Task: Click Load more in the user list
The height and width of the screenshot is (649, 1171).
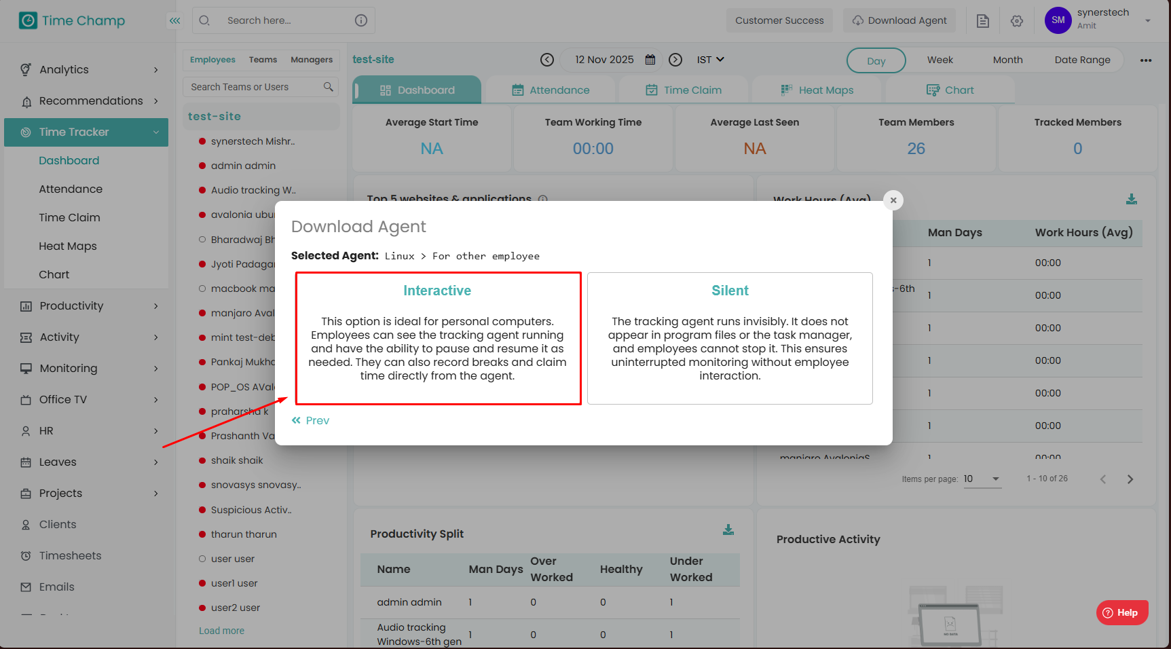Action: tap(221, 631)
